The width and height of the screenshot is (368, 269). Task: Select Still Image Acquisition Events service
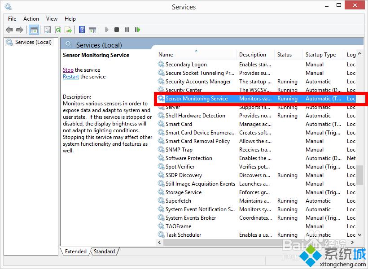point(200,184)
